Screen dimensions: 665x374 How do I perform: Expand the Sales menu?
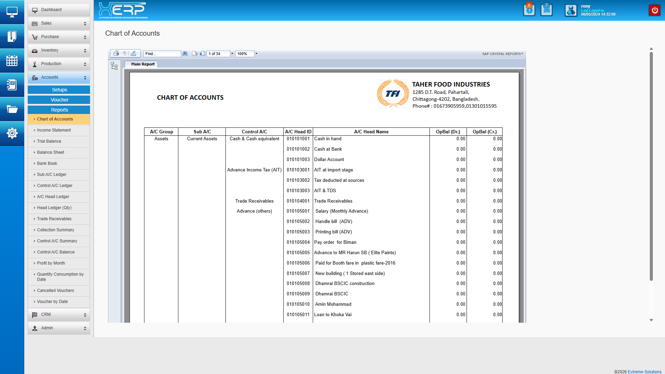pyautogui.click(x=59, y=23)
